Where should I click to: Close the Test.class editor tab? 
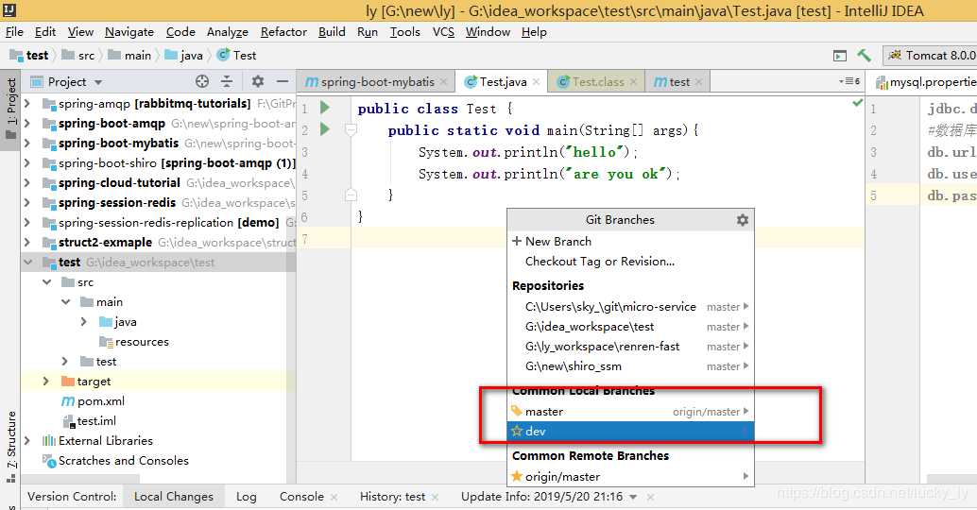coord(633,81)
